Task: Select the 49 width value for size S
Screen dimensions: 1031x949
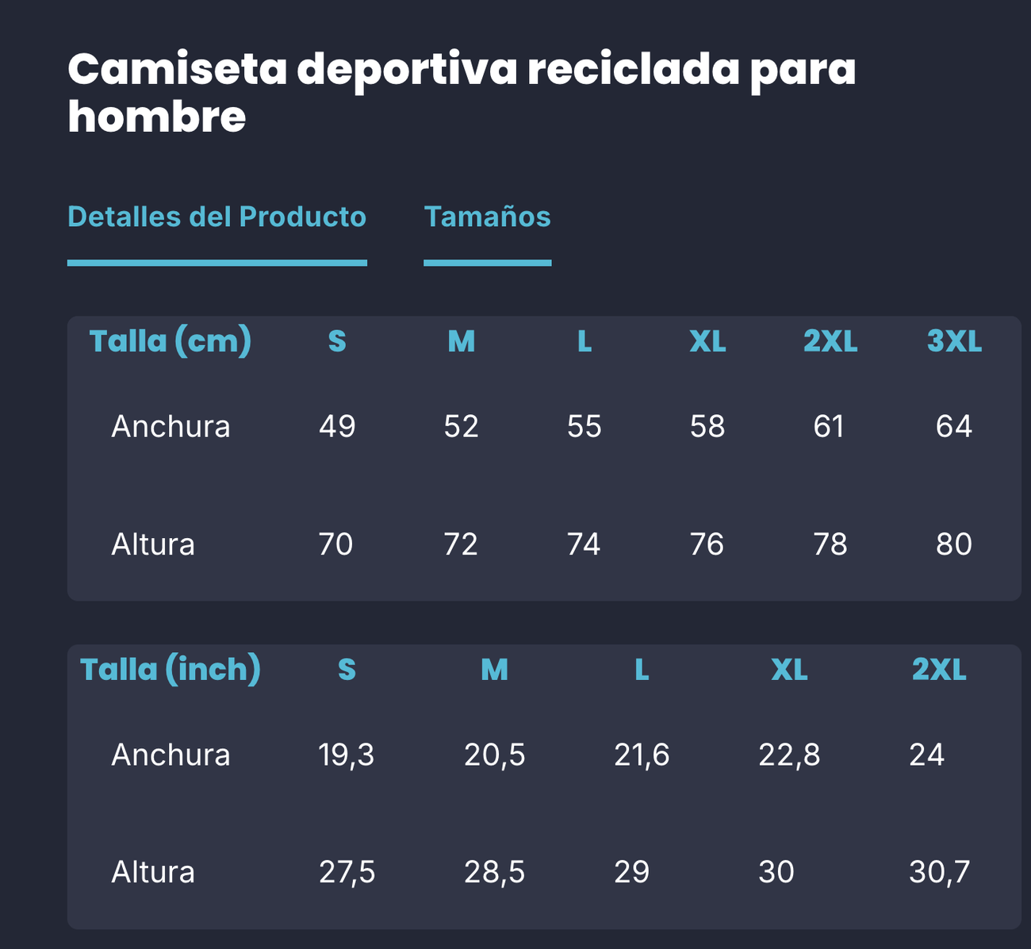Action: pos(337,427)
